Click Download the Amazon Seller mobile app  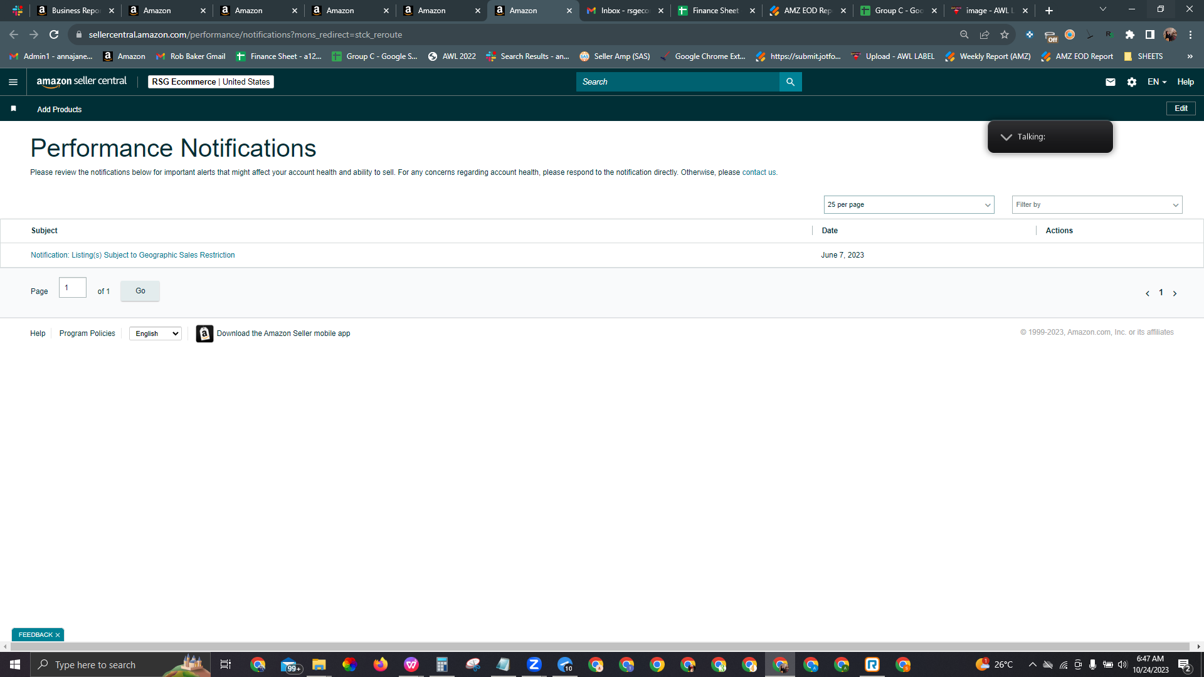(283, 333)
